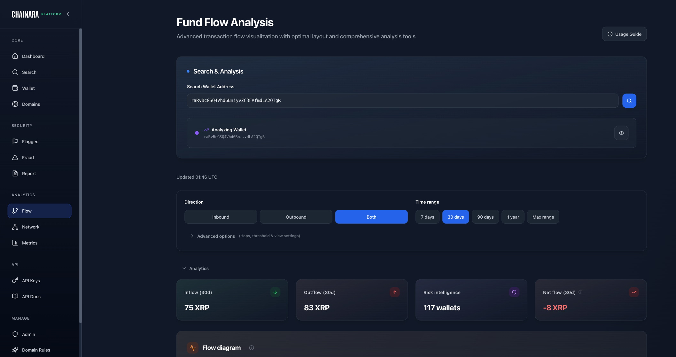Click the Search Wallet Address input field
The width and height of the screenshot is (676, 357).
click(402, 101)
